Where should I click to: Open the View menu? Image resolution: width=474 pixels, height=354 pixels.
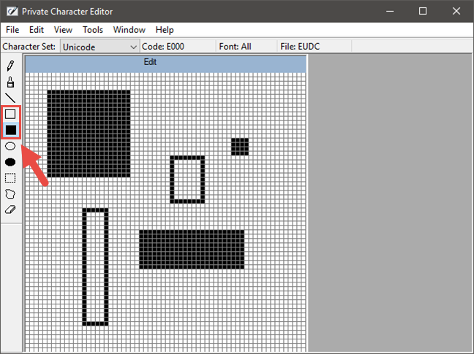point(63,30)
